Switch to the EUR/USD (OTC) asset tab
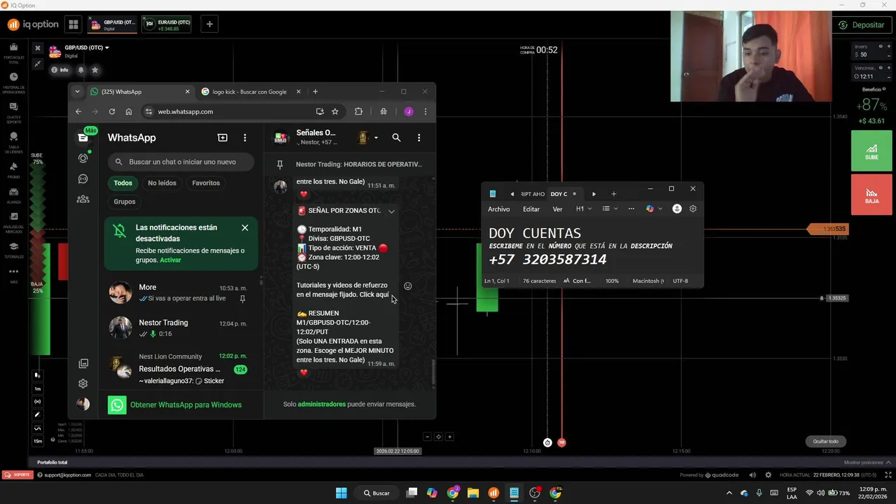This screenshot has width=896, height=504. 168,24
